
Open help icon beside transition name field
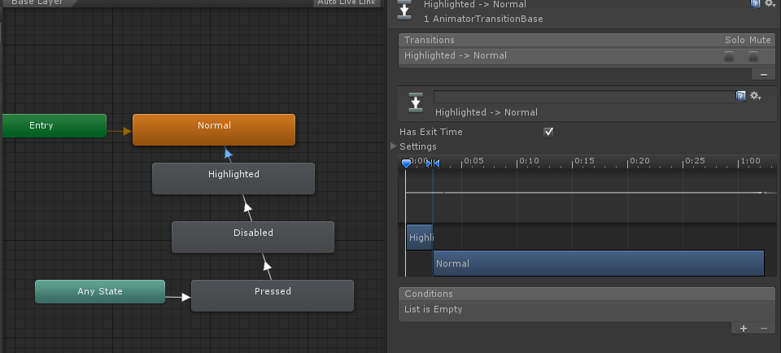[740, 96]
